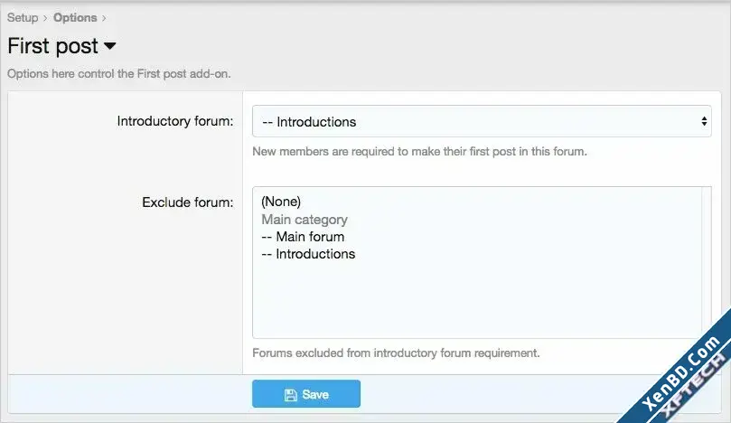Click the chevron after Setup breadcrumb
Image resolution: width=731 pixels, height=423 pixels.
pyautogui.click(x=45, y=18)
